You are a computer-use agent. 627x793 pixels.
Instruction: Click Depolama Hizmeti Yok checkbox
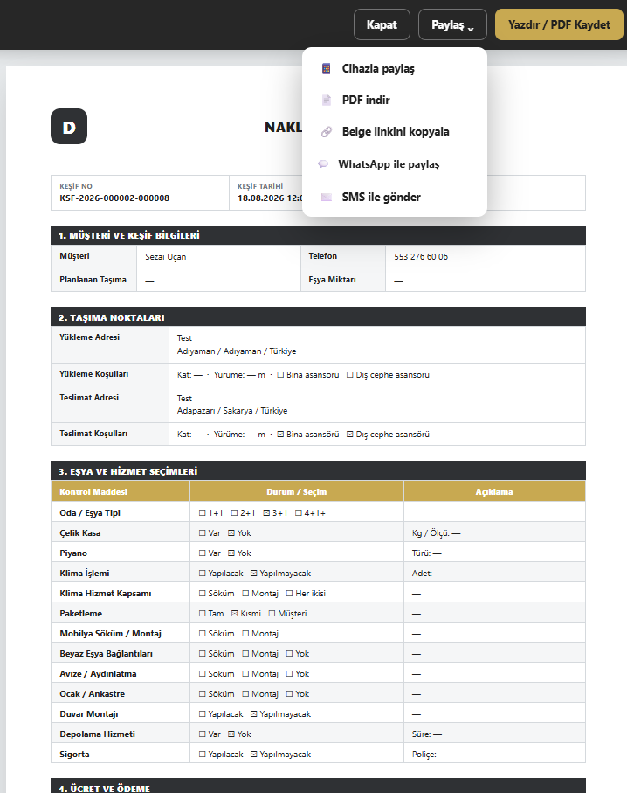231,734
